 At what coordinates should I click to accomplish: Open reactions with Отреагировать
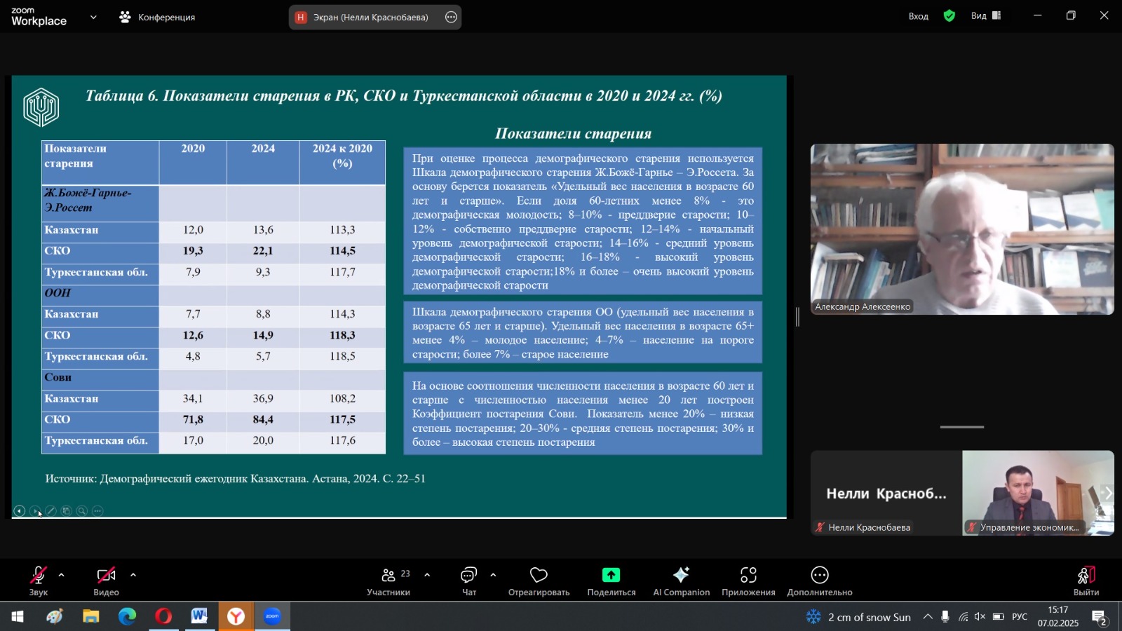(539, 581)
